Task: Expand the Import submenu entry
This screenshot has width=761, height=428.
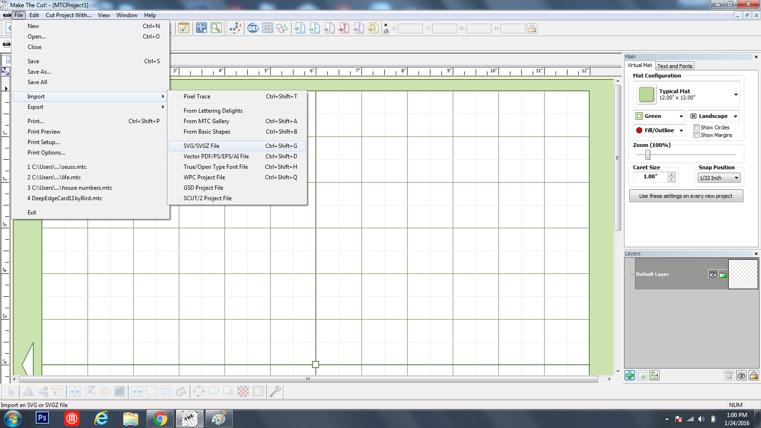Action: point(91,97)
